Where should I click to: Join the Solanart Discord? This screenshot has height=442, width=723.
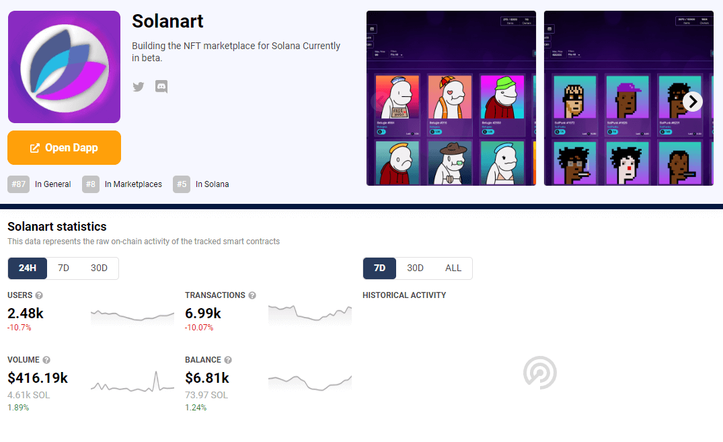[161, 87]
